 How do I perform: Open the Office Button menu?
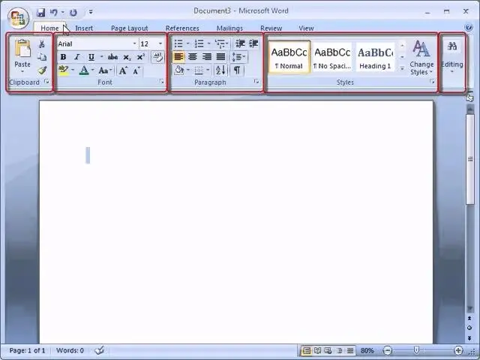click(x=19, y=16)
